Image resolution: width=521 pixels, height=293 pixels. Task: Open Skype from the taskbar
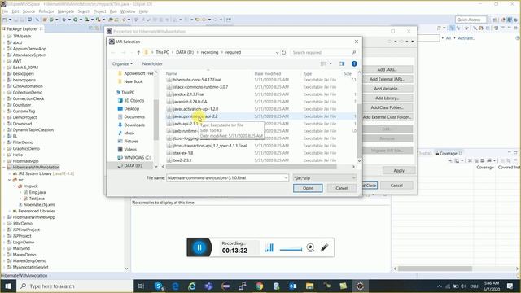click(159, 286)
